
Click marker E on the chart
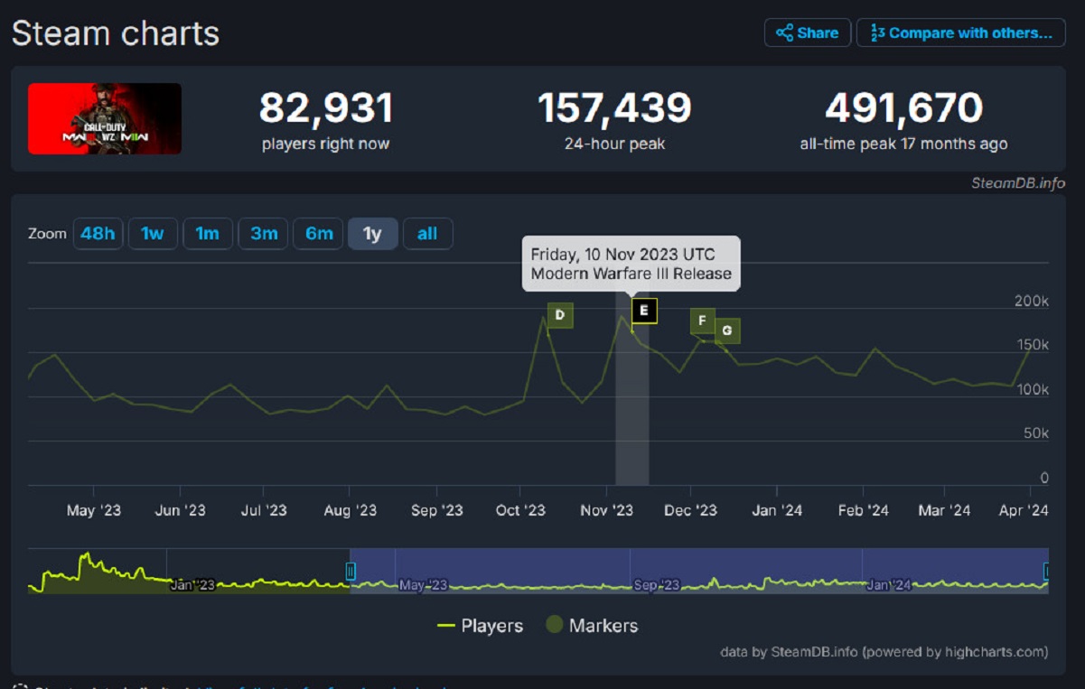(x=644, y=311)
